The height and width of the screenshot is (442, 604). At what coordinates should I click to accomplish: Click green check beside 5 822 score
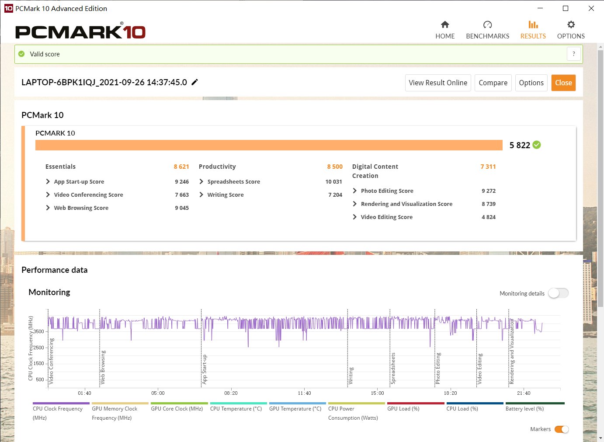(537, 145)
